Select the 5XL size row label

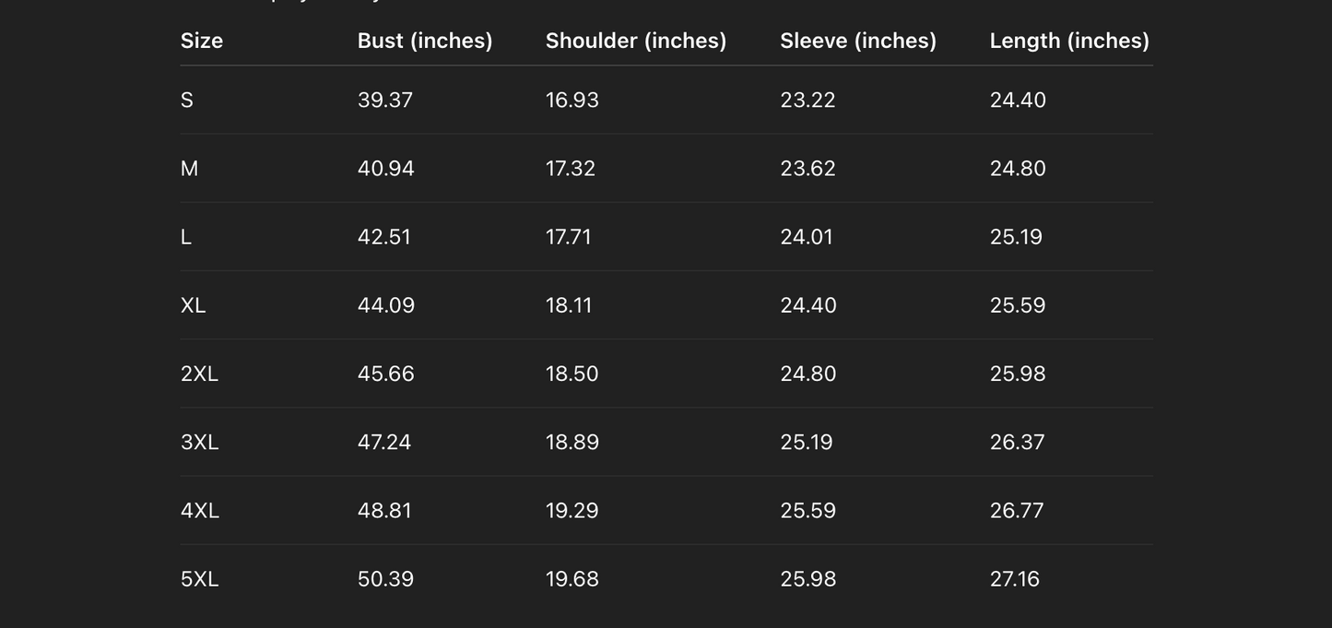tap(199, 579)
